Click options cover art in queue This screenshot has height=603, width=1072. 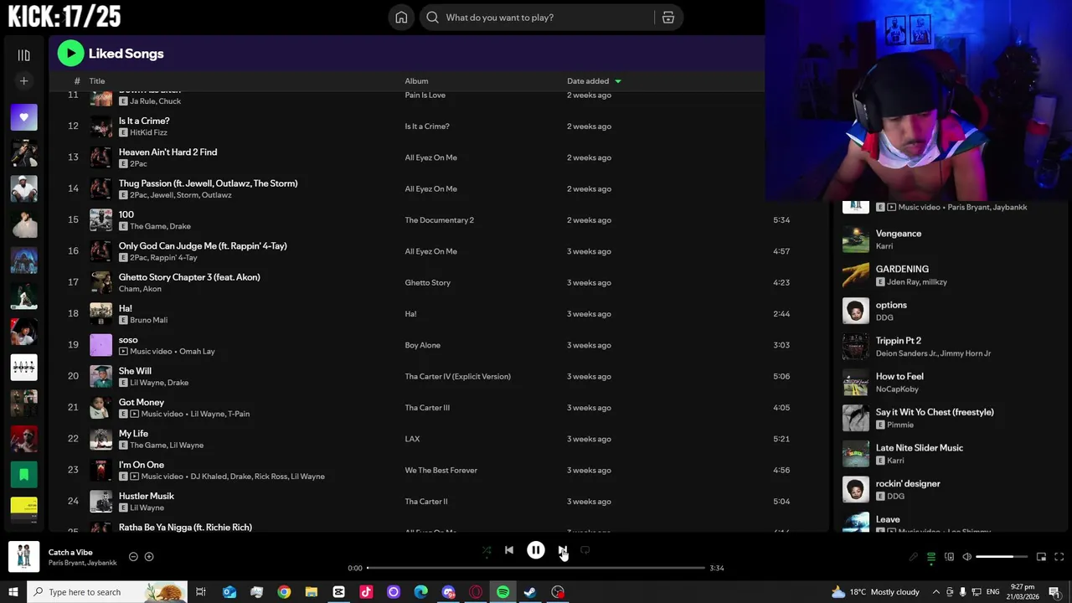(856, 311)
